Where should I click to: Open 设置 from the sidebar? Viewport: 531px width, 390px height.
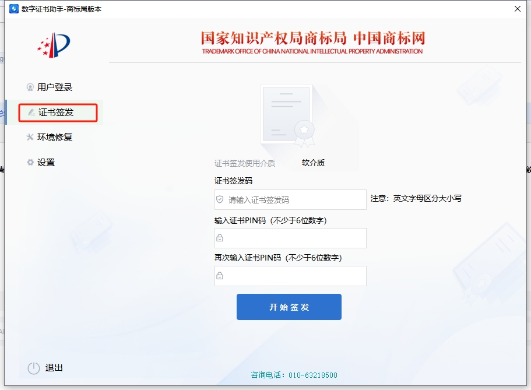tap(46, 163)
